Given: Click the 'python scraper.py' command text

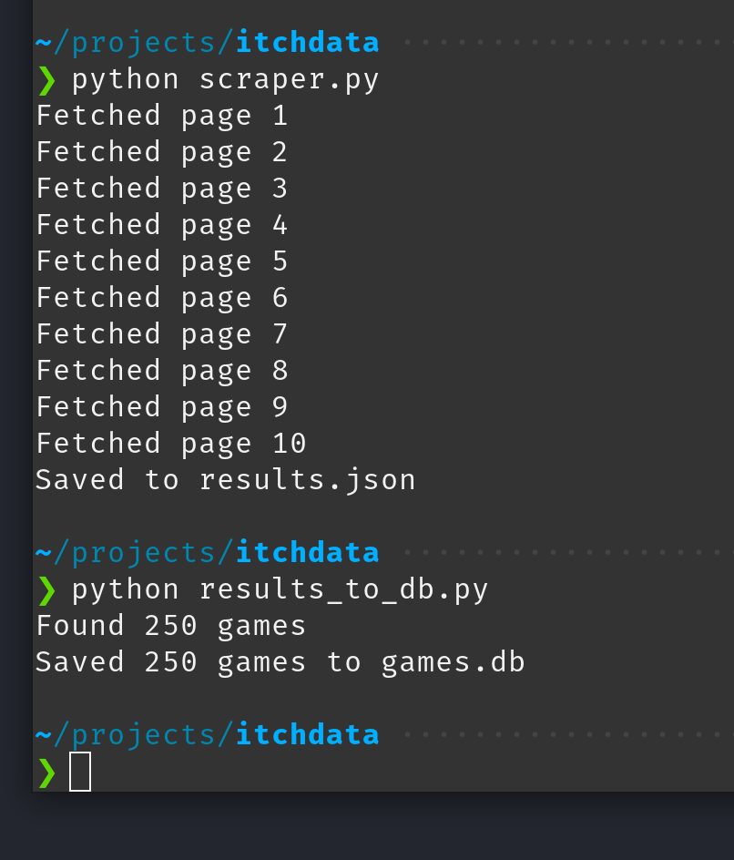Looking at the screenshot, I should tap(225, 80).
